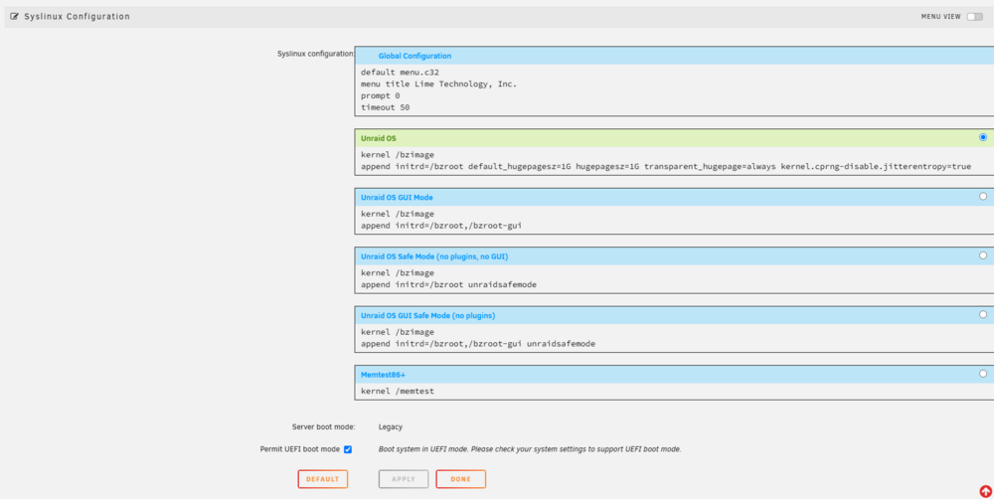This screenshot has width=994, height=499.
Task: Click the DONE button
Action: [461, 479]
